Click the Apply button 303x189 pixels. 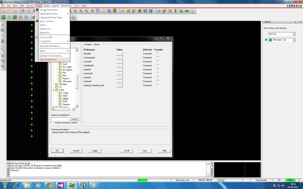[x=95, y=151]
